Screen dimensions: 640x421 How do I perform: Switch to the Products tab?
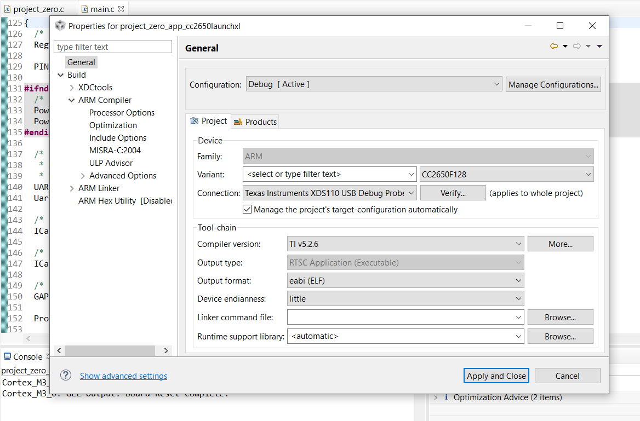click(255, 122)
